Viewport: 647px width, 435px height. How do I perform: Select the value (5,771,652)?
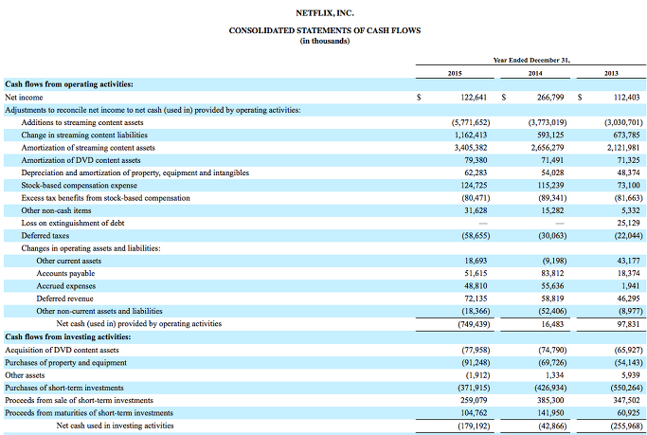pos(471,122)
